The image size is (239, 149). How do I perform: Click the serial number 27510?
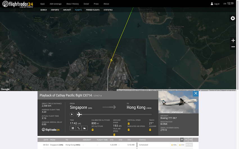[164, 130]
